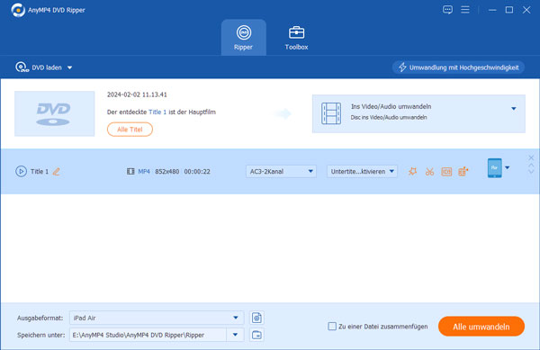
Task: Click the MP4 format label
Action: (144, 171)
